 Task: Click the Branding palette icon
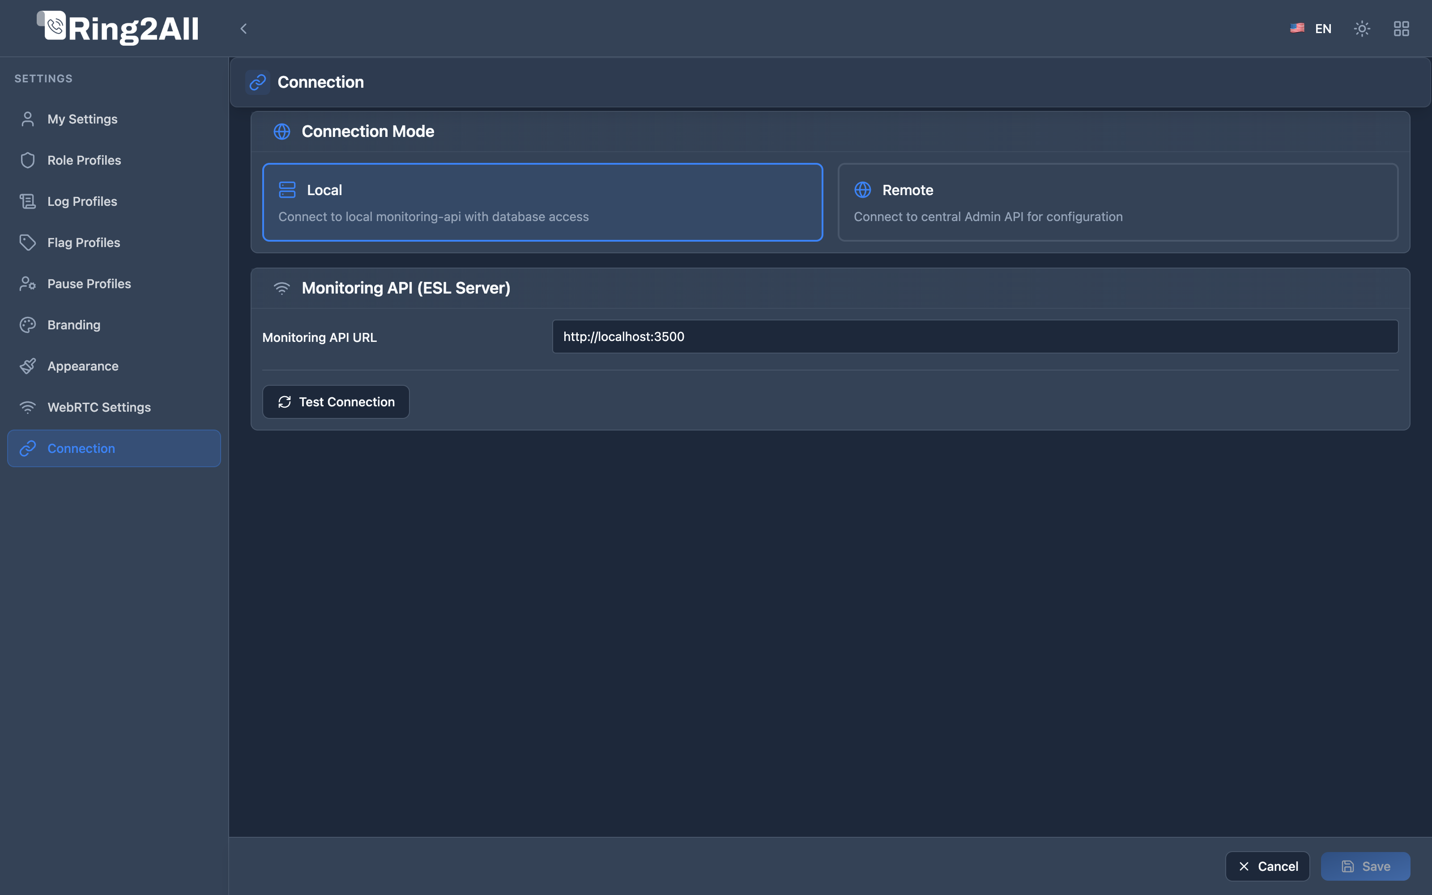coord(28,325)
